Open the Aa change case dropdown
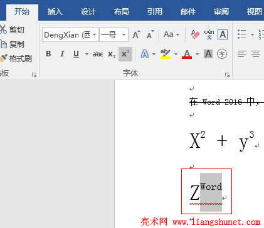The width and height of the screenshot is (264, 228). click(x=171, y=34)
